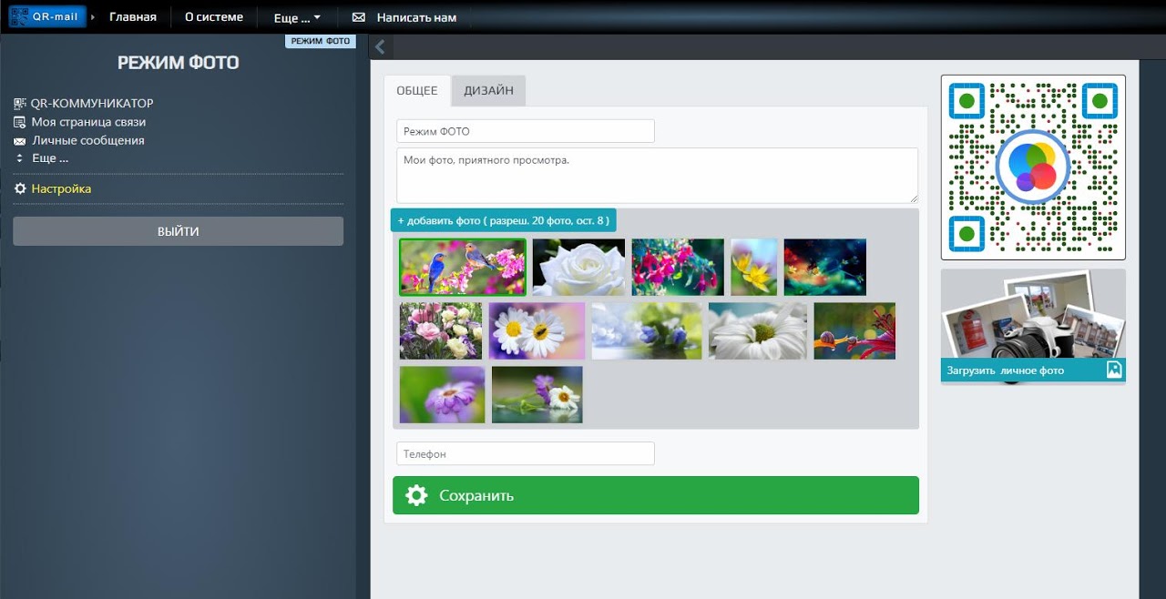Open QR-КОММУНИКАТОР link in sidebar
The height and width of the screenshot is (599, 1166).
tap(92, 104)
